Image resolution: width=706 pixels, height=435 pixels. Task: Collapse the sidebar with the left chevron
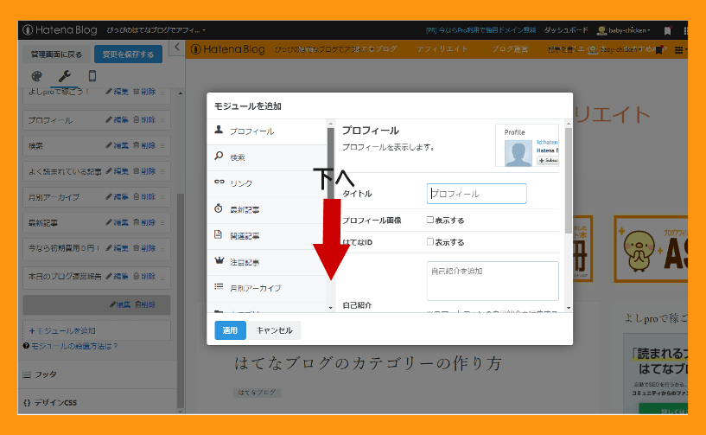[x=177, y=47]
